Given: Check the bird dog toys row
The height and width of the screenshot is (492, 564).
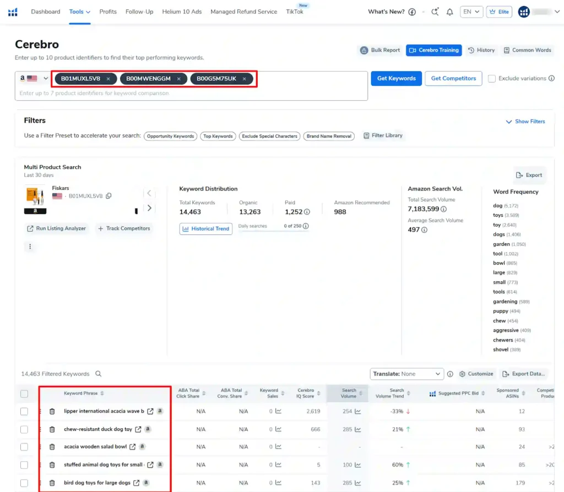Looking at the screenshot, I should click(x=24, y=483).
